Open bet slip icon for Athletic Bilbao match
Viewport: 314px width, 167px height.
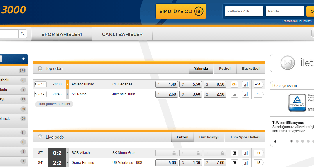tap(234, 85)
